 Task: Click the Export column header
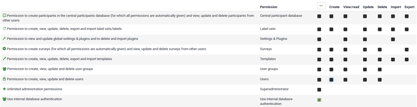point(409,7)
